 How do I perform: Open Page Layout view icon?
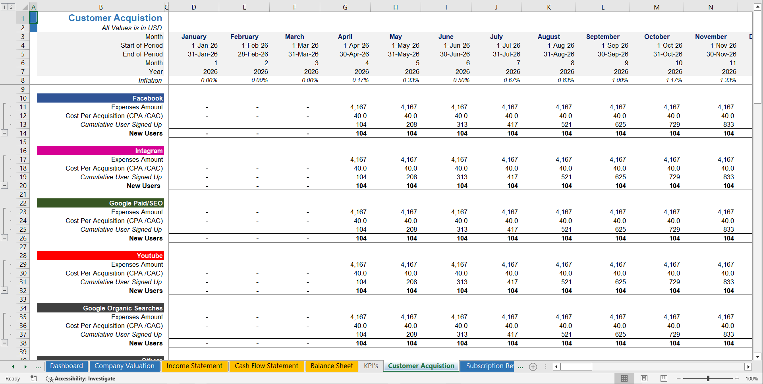coord(644,378)
